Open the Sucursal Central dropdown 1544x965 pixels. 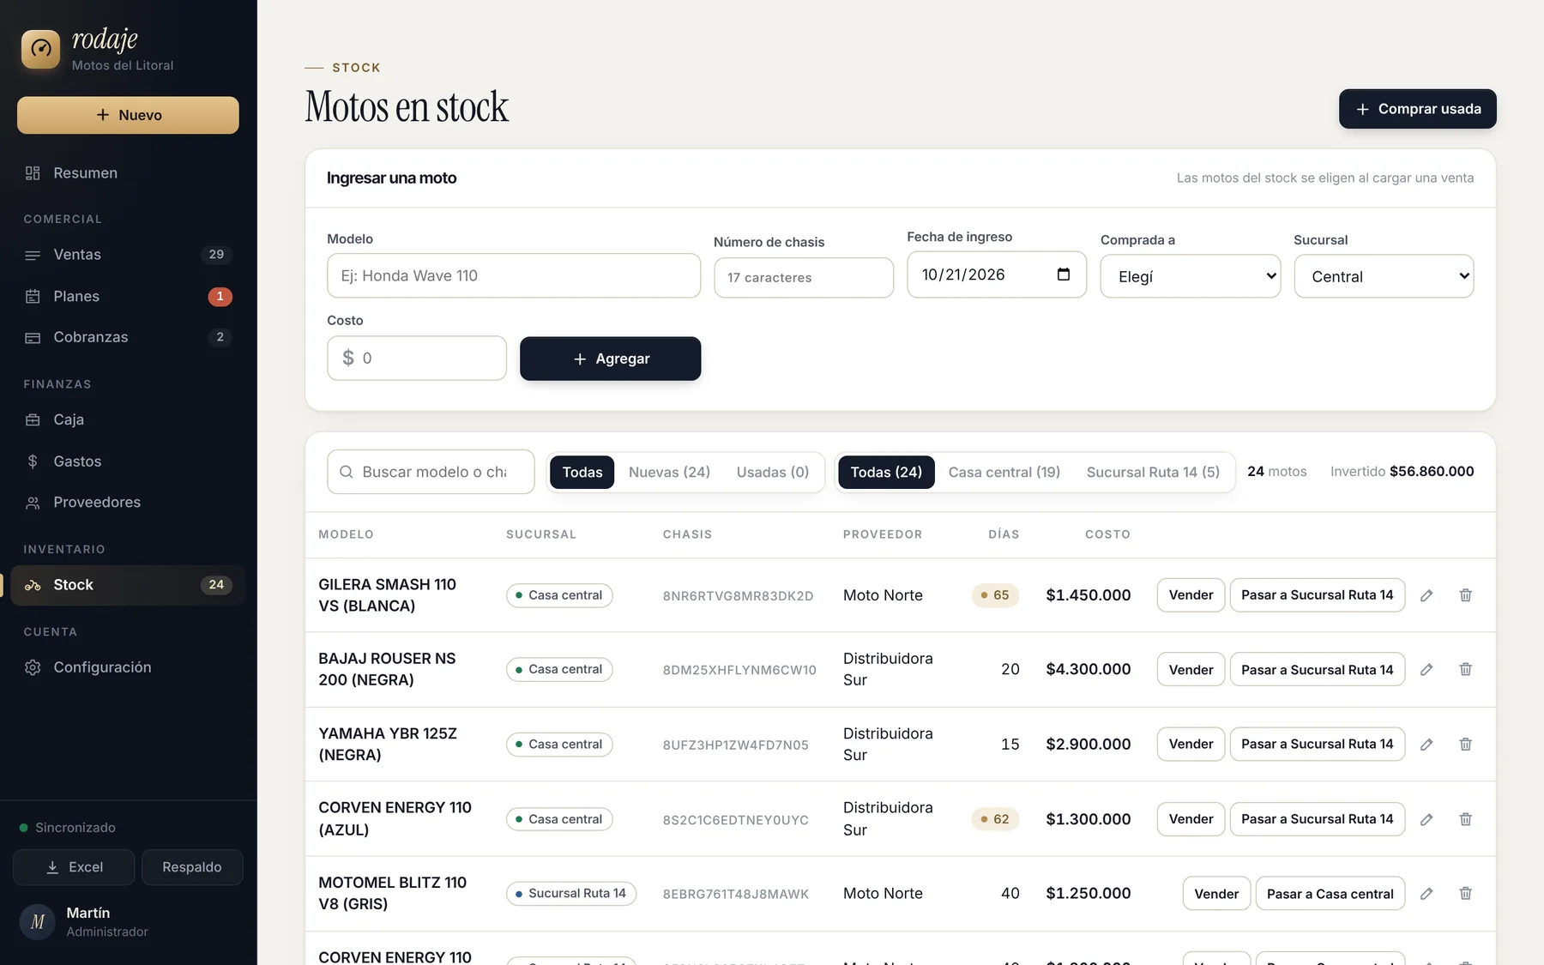pos(1384,276)
